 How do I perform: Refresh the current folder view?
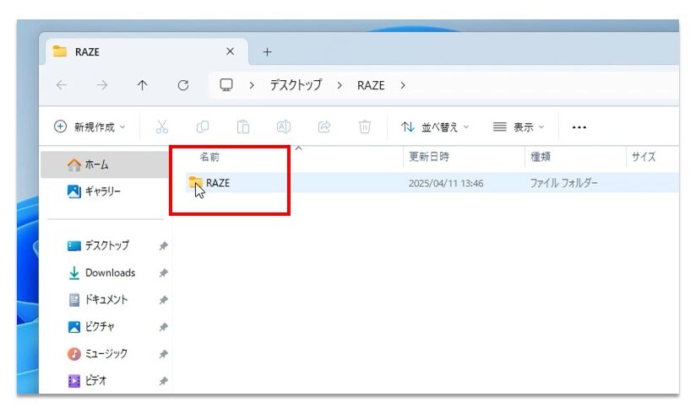183,85
